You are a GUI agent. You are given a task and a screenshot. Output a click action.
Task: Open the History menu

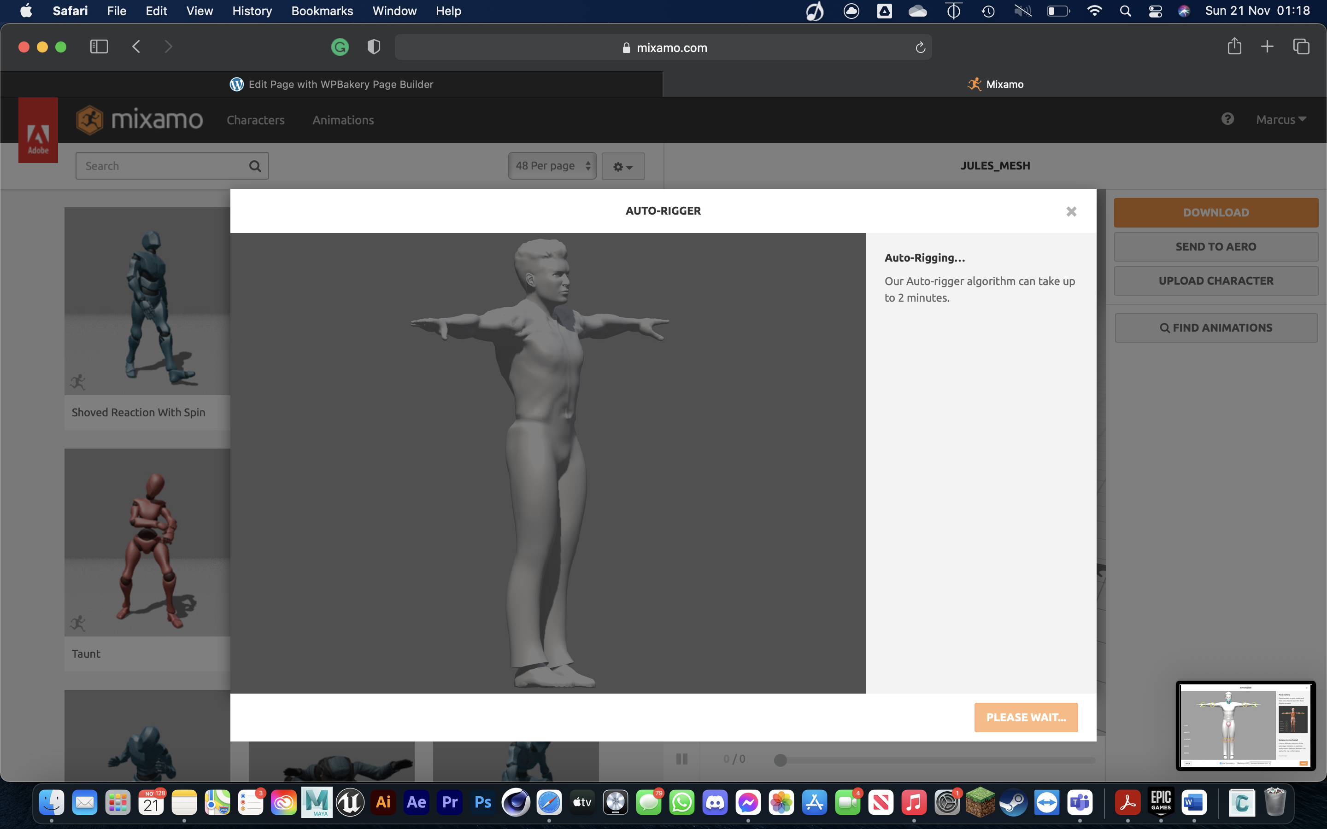pyautogui.click(x=252, y=11)
